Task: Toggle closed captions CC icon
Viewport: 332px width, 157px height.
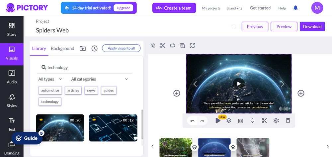Action: pyautogui.click(x=240, y=121)
